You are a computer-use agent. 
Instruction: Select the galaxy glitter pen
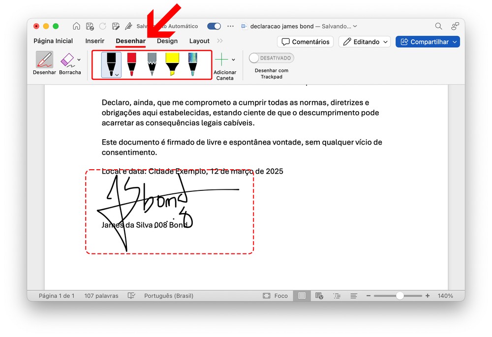tap(192, 64)
